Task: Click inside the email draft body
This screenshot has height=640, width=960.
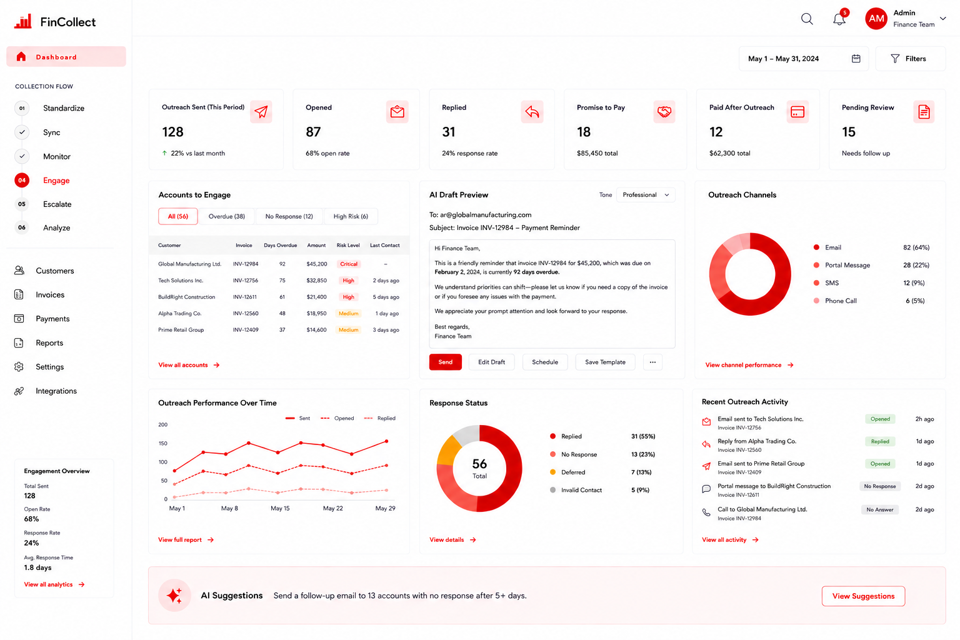Action: click(552, 294)
